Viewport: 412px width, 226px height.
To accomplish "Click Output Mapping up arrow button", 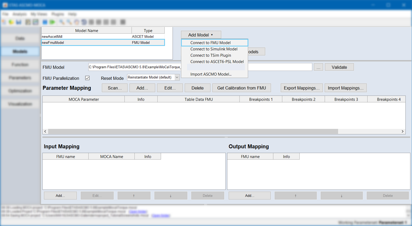I will point(295,196).
